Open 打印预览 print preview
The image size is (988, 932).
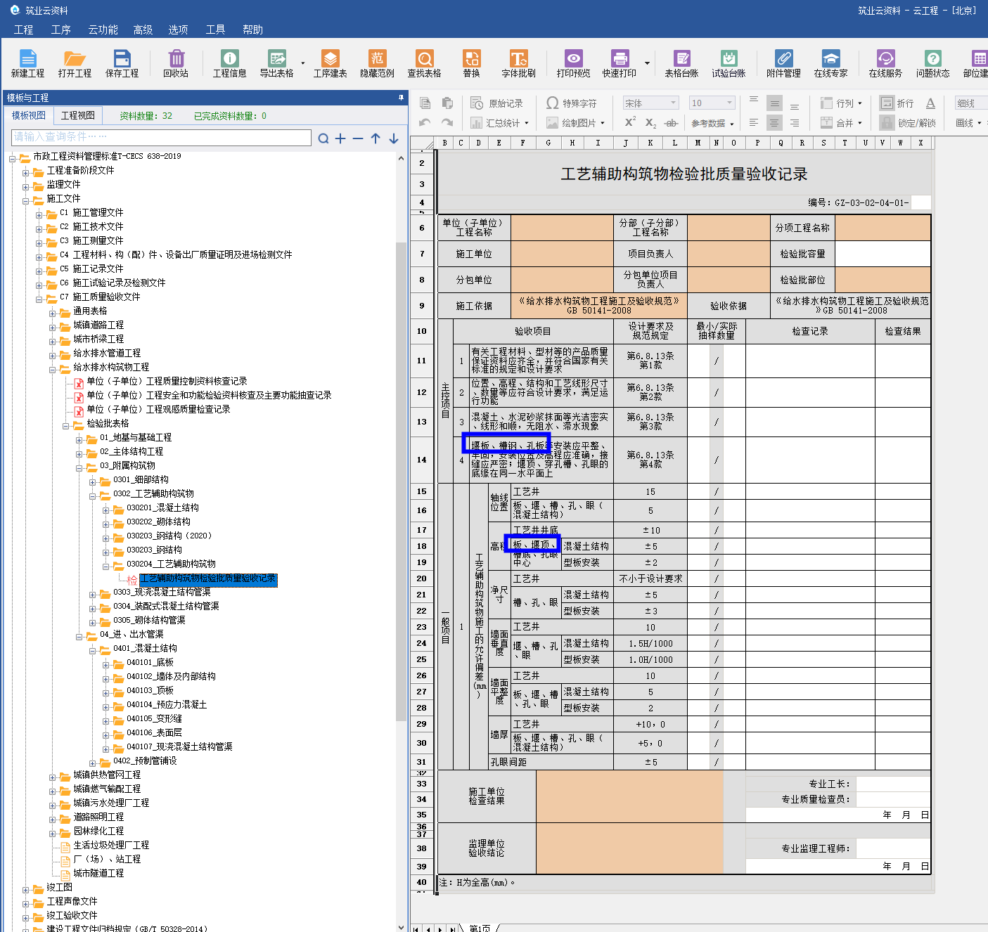[574, 63]
